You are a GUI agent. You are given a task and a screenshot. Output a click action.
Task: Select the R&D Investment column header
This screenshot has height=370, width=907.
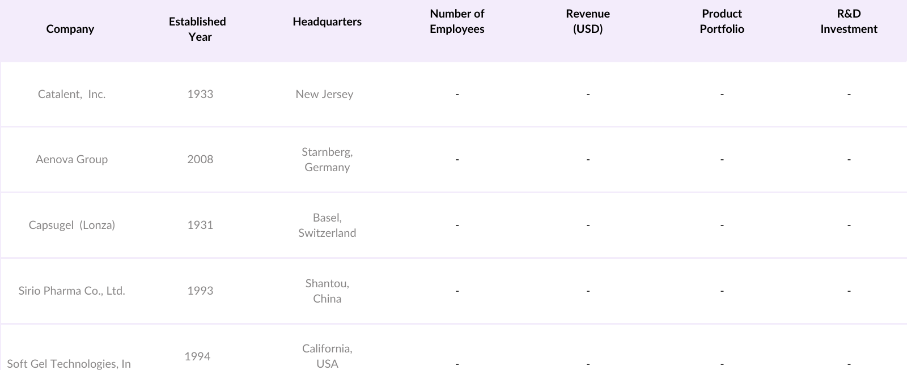(x=849, y=22)
